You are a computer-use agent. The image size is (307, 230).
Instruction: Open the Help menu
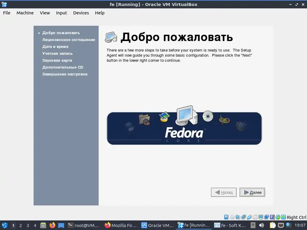[100, 13]
